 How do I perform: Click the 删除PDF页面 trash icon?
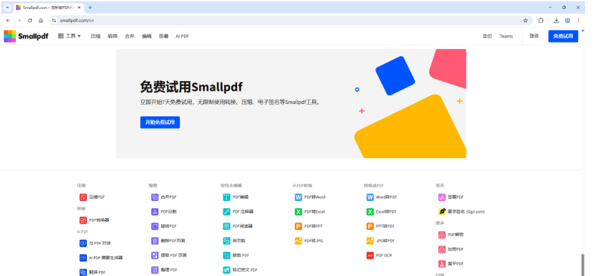pos(154,241)
